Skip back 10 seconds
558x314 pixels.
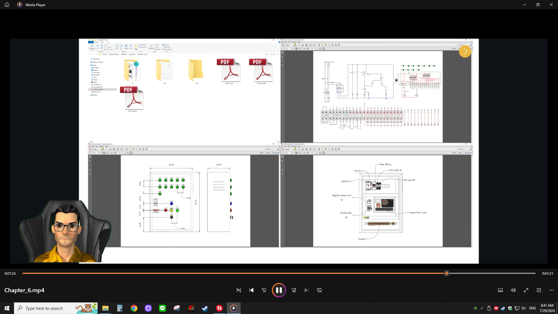pos(264,290)
